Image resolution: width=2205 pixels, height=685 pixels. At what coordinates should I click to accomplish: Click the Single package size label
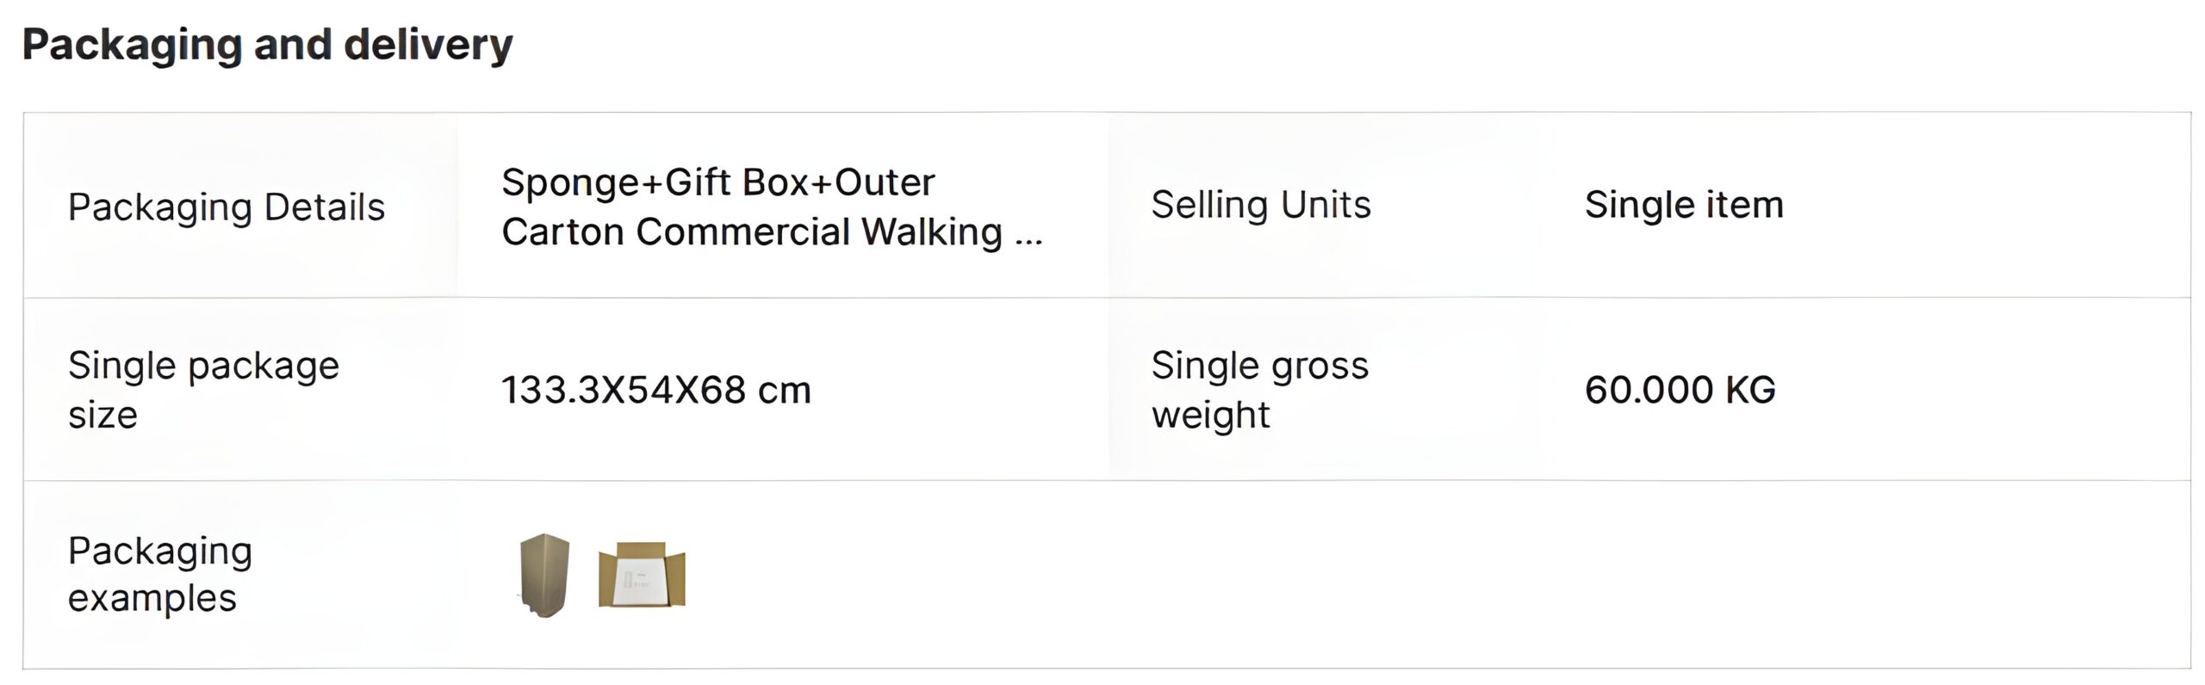coord(203,390)
